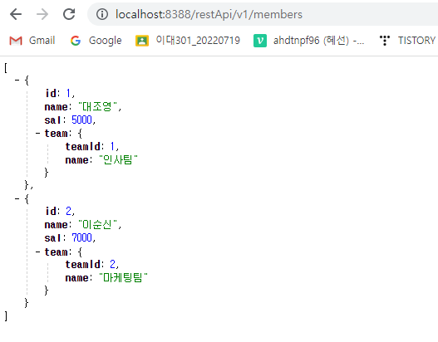
Task: Open the 이대301_20220719 classroom bookmark
Action: coord(188,41)
